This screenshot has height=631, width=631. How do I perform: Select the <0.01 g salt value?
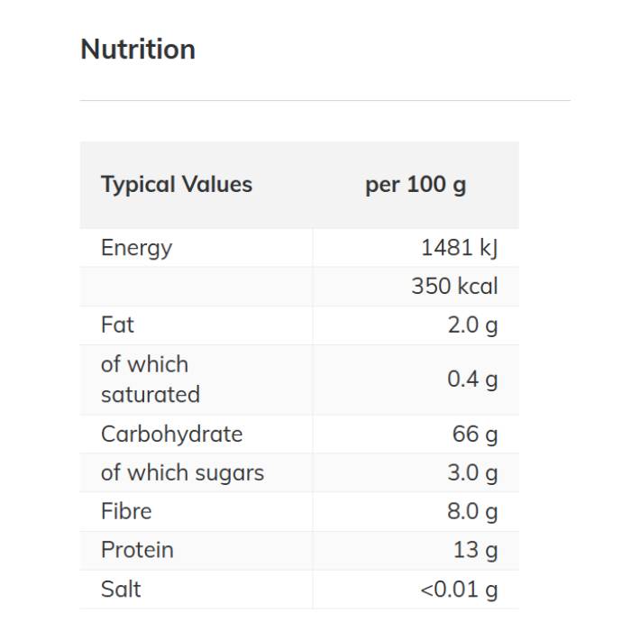[459, 590]
